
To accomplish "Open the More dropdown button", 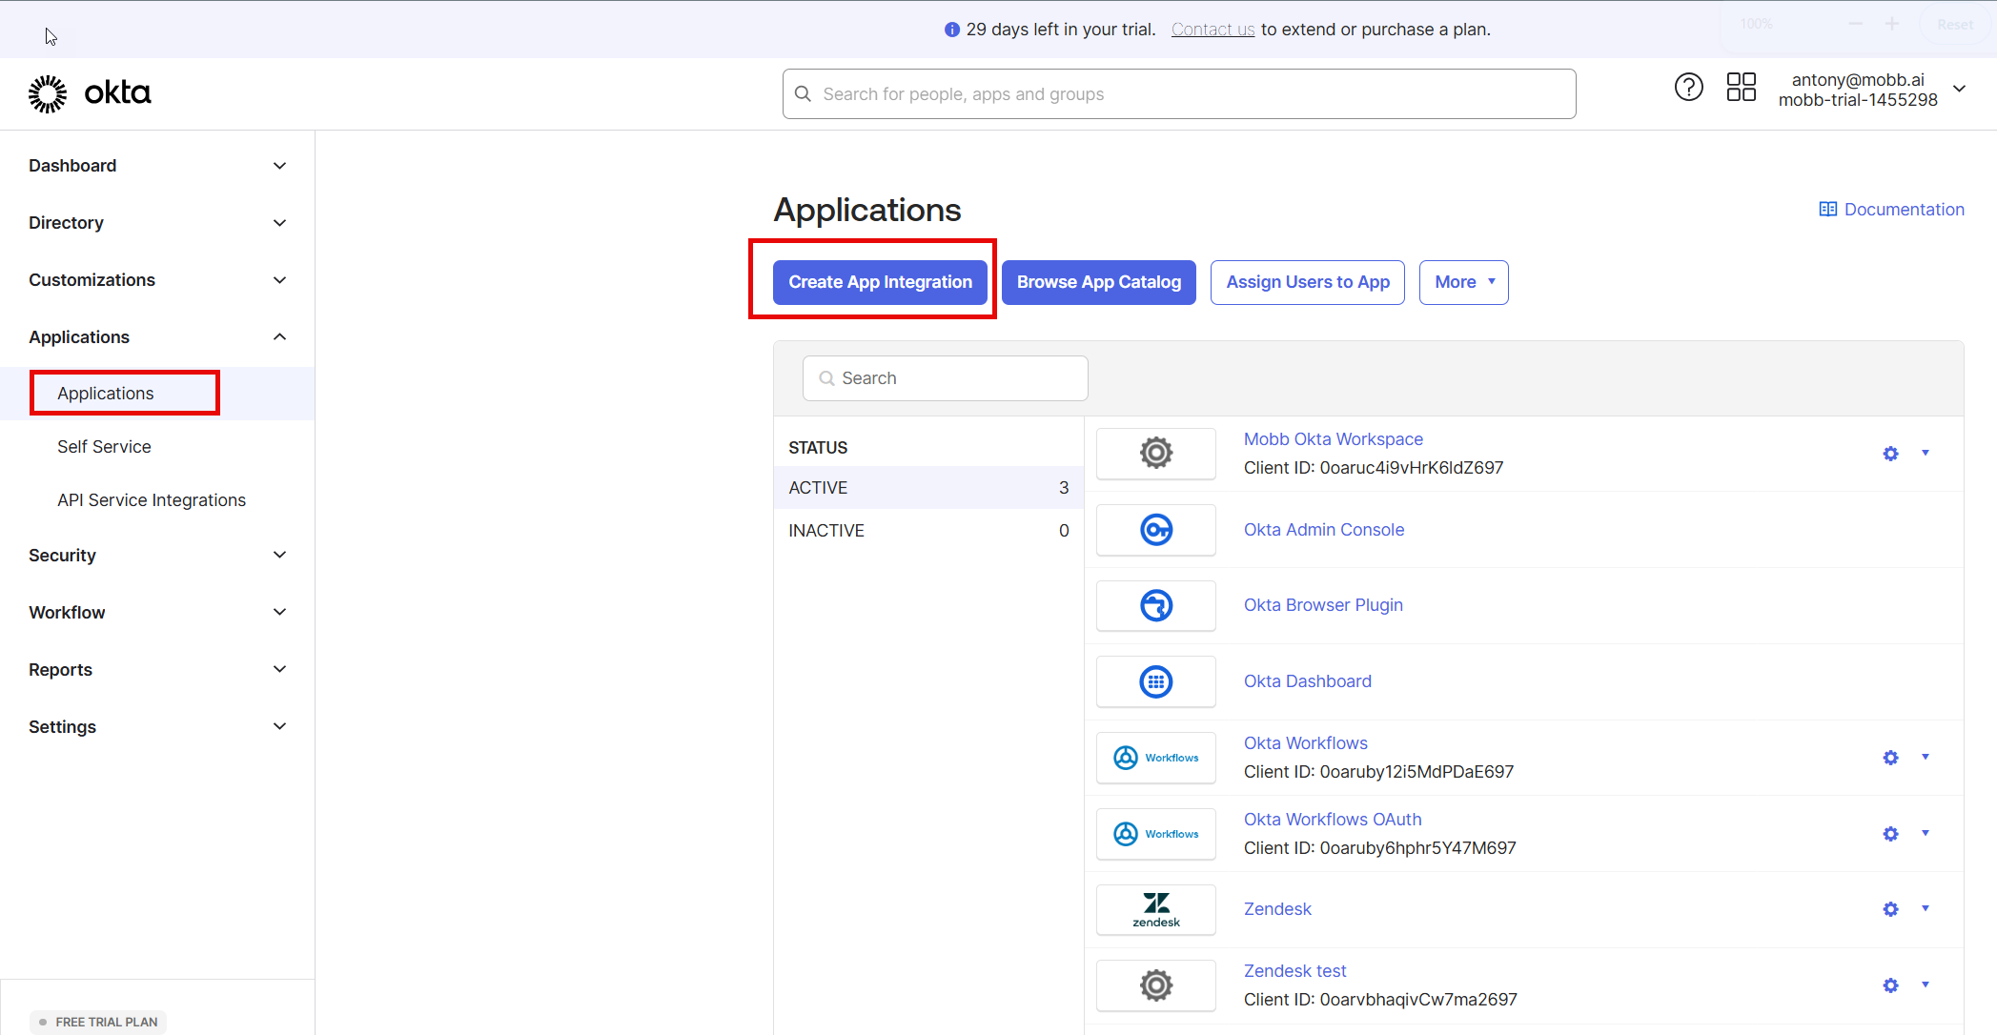I will pyautogui.click(x=1463, y=282).
